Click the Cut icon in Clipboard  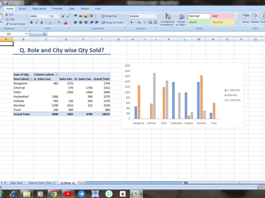[7, 14]
